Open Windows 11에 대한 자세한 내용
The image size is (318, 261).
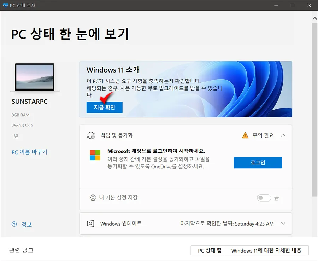click(x=266, y=250)
